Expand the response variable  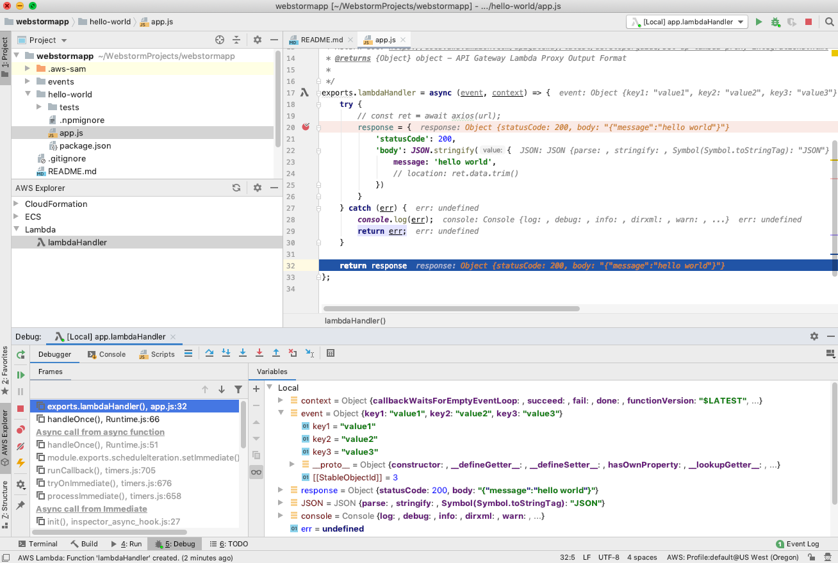coord(281,490)
